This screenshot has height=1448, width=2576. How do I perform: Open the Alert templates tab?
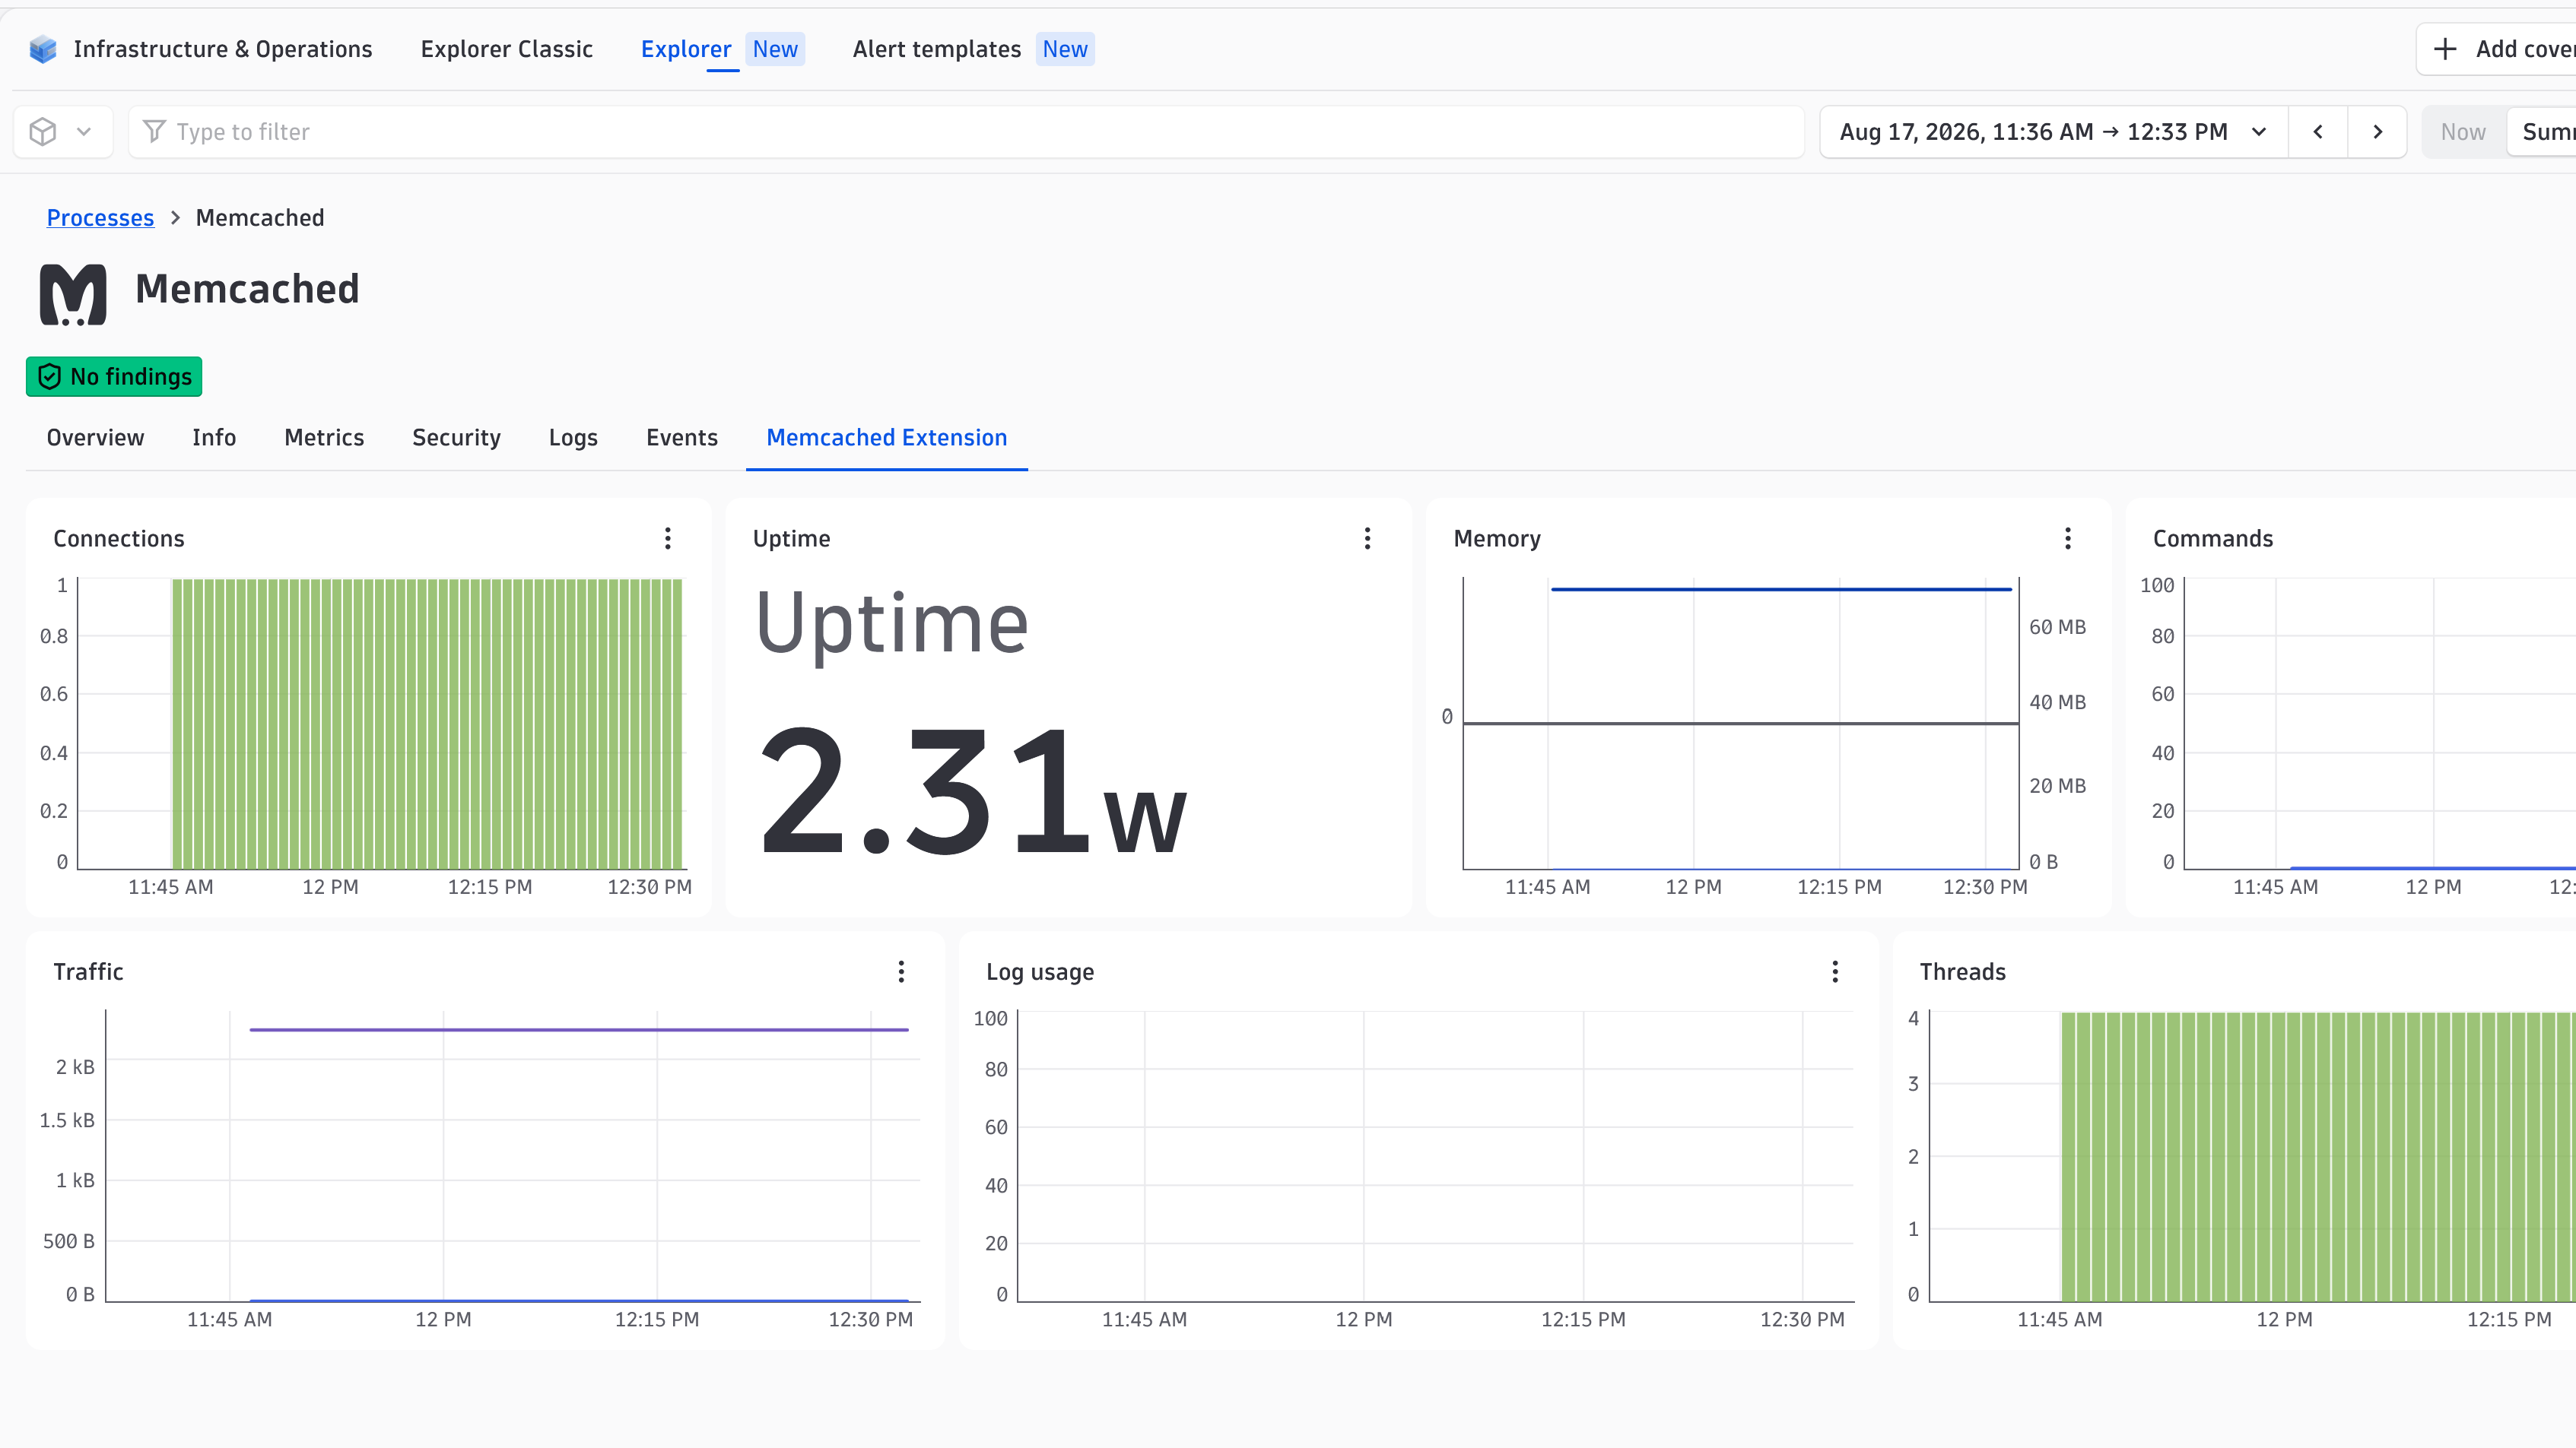(x=937, y=49)
